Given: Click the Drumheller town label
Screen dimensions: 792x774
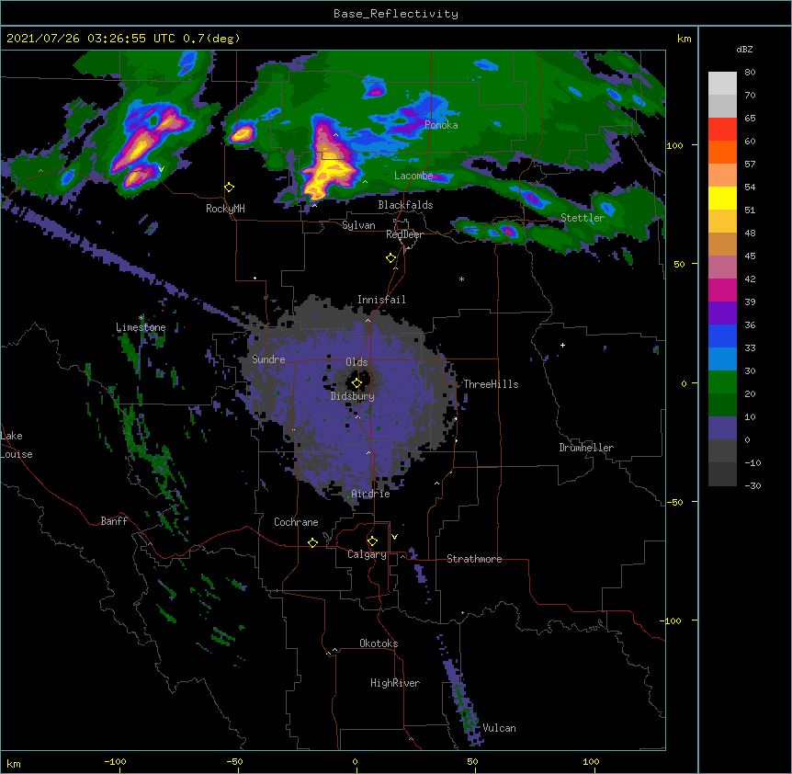Looking at the screenshot, I should click(x=586, y=448).
